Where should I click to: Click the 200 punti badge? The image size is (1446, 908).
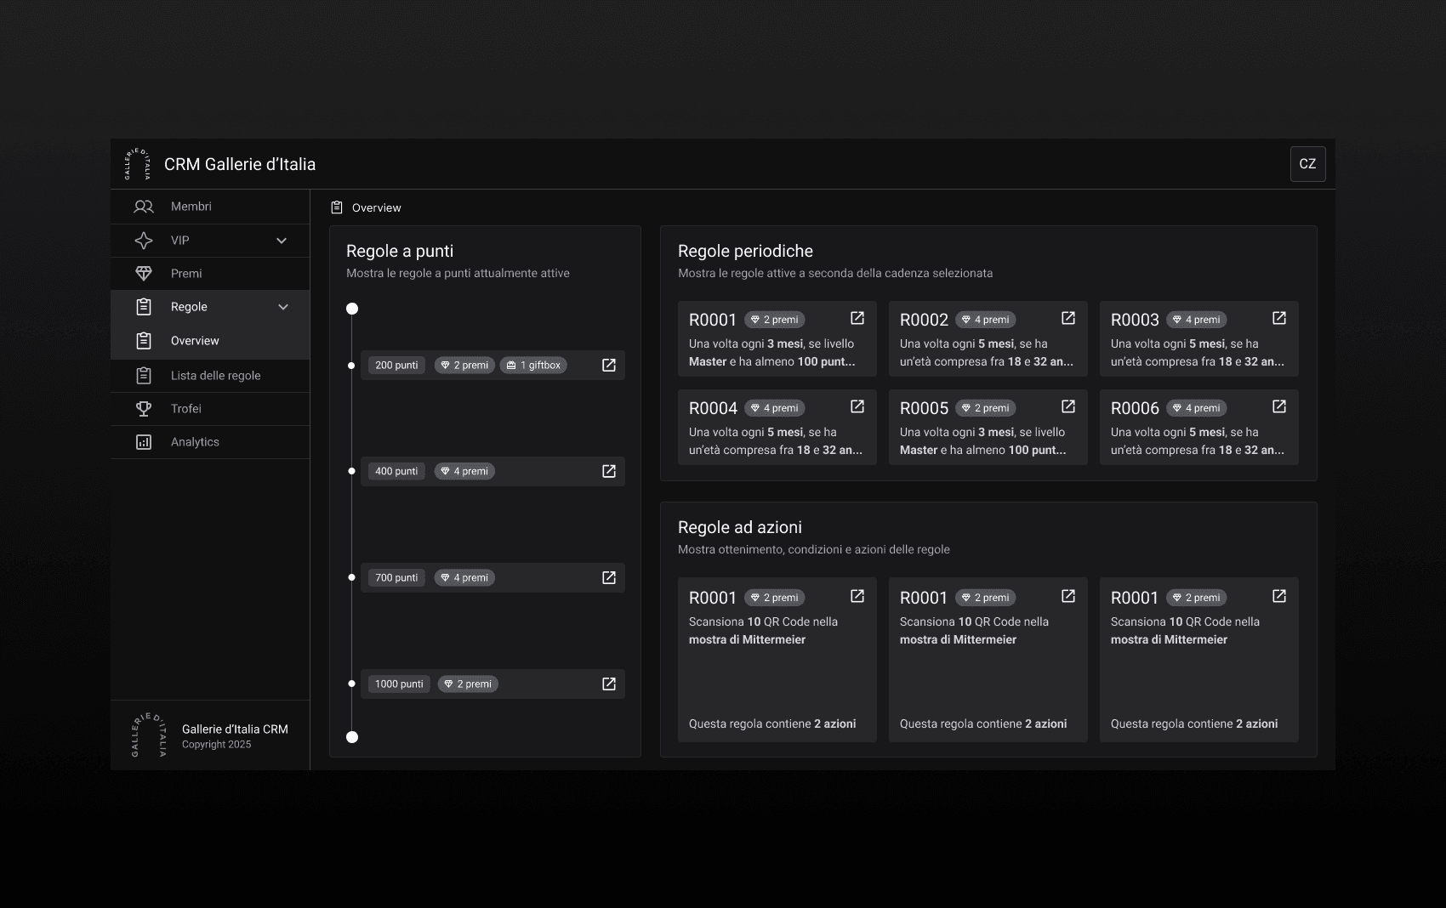[x=396, y=365]
